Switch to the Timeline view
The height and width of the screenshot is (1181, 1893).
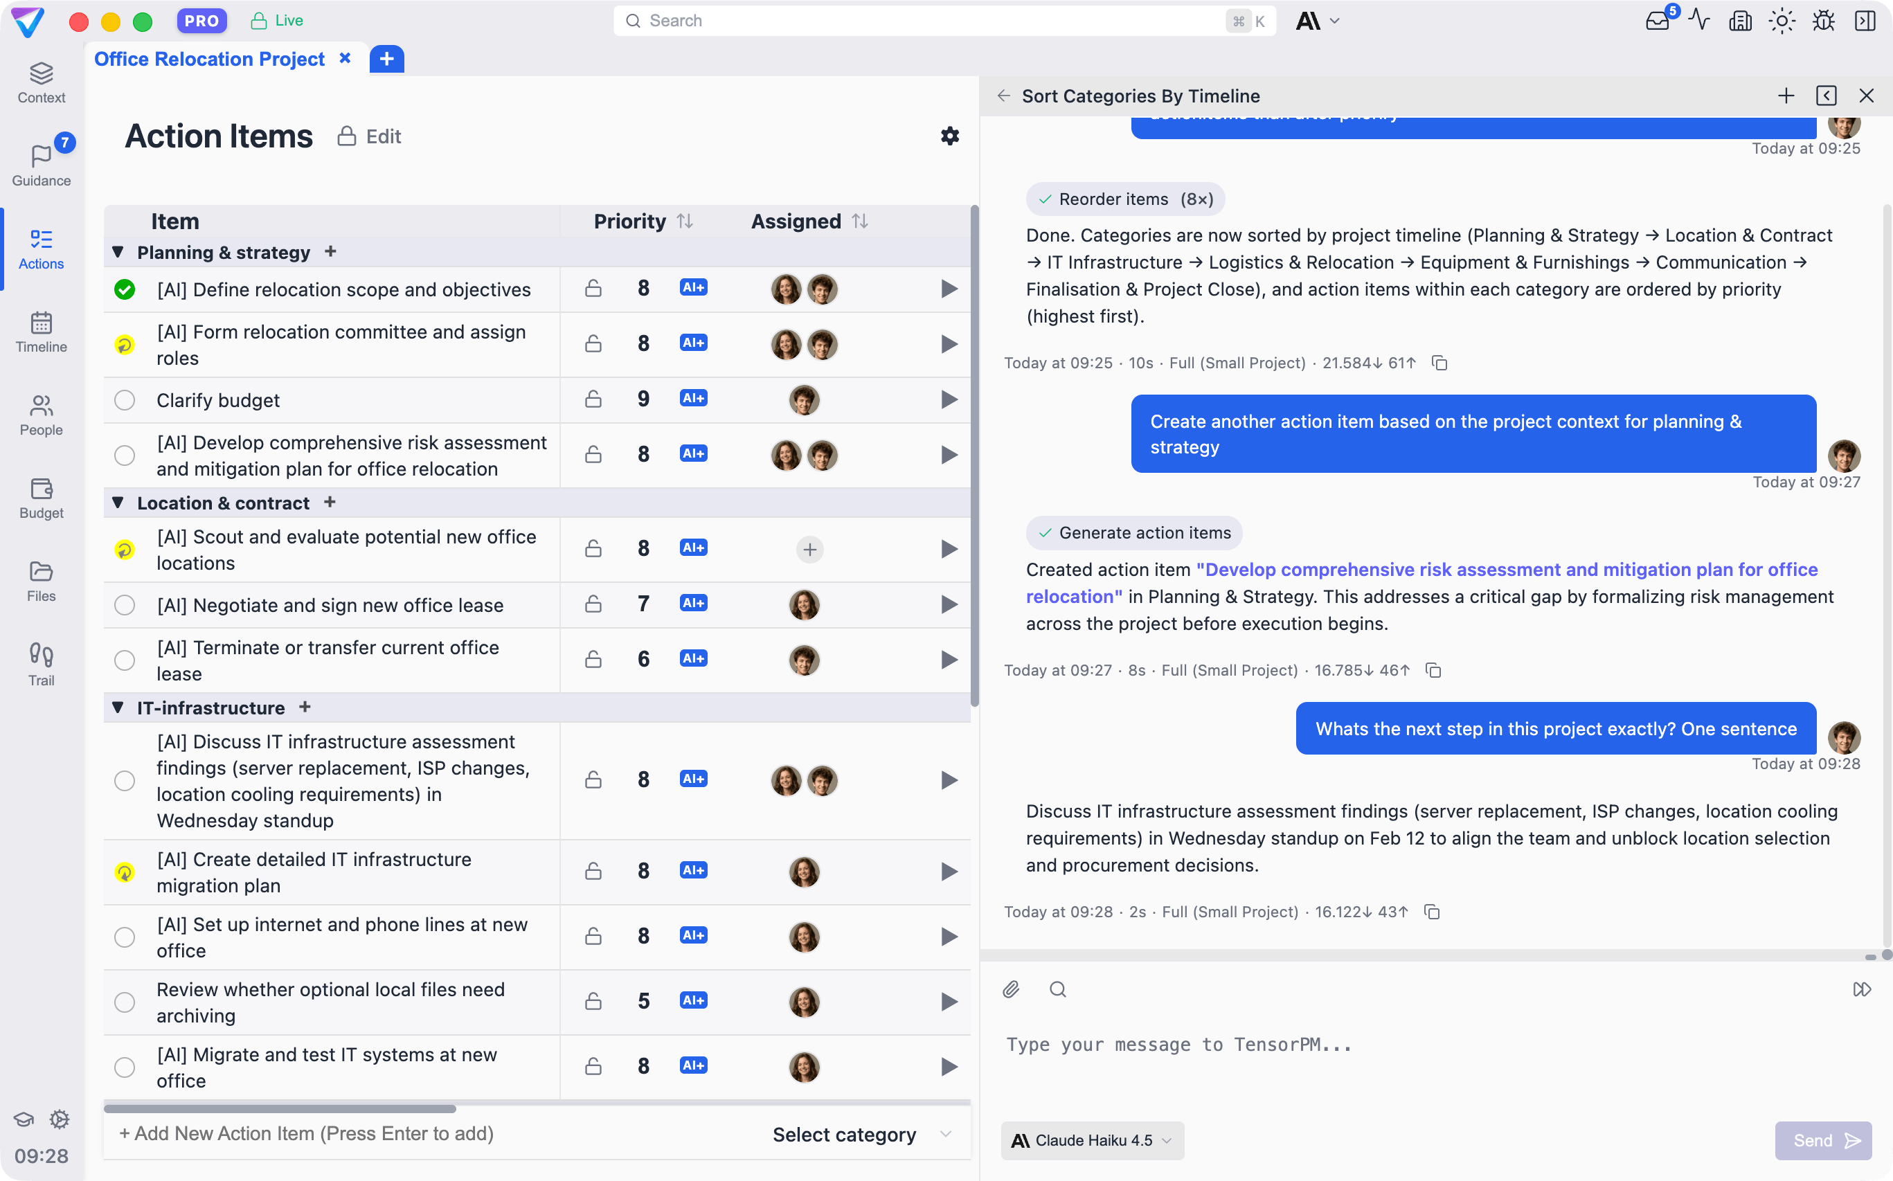[41, 332]
